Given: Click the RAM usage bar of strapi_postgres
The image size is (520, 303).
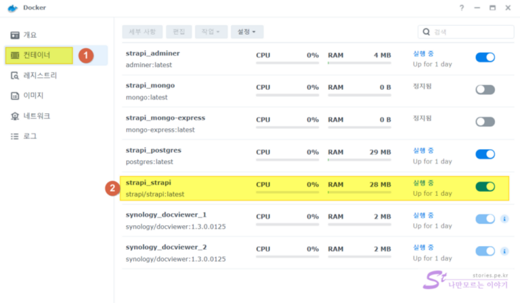Looking at the screenshot, I should (x=360, y=160).
